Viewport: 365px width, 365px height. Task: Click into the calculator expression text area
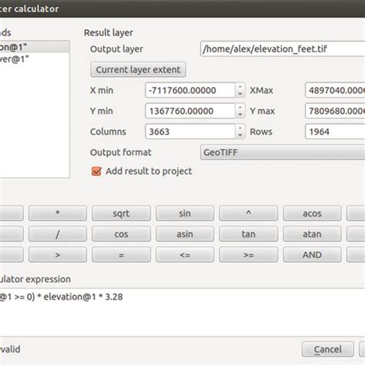182,312
